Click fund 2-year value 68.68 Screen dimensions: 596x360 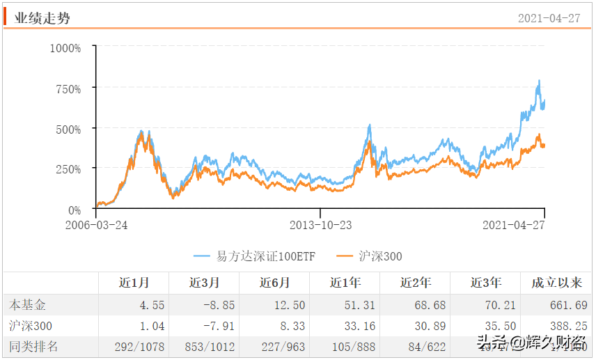coord(430,305)
